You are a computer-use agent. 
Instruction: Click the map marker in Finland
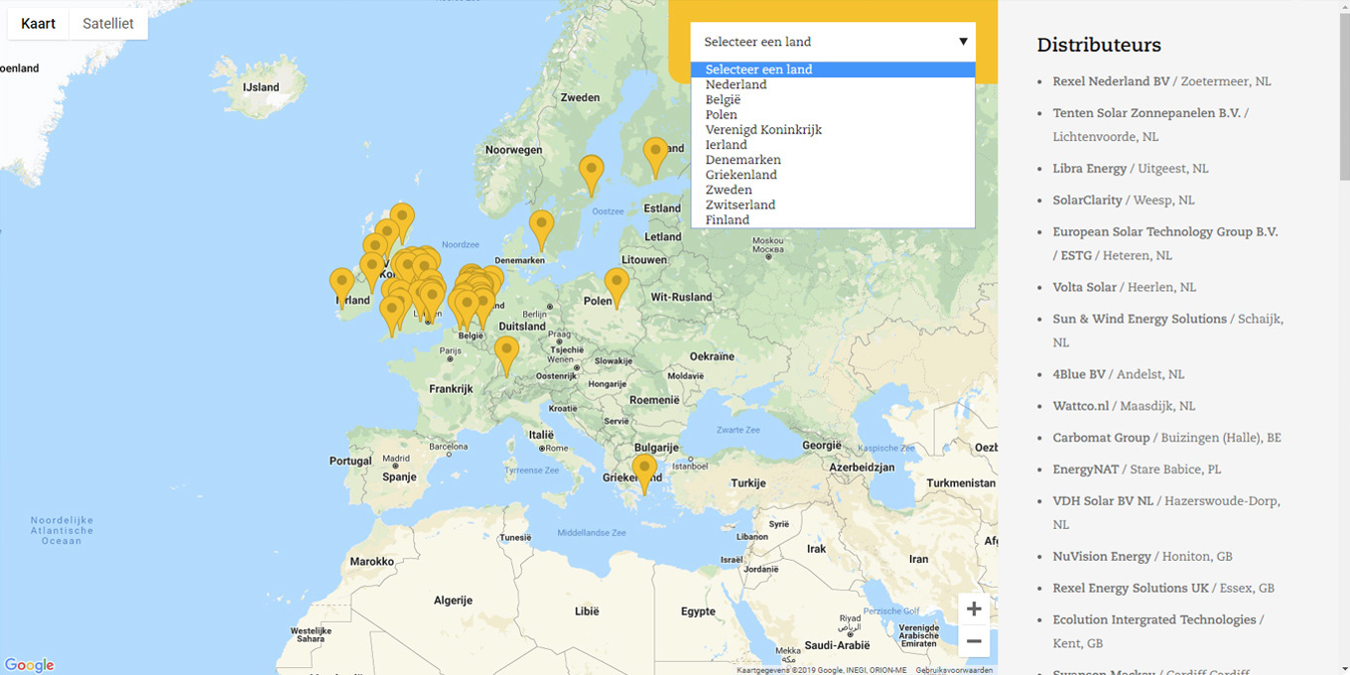655,154
